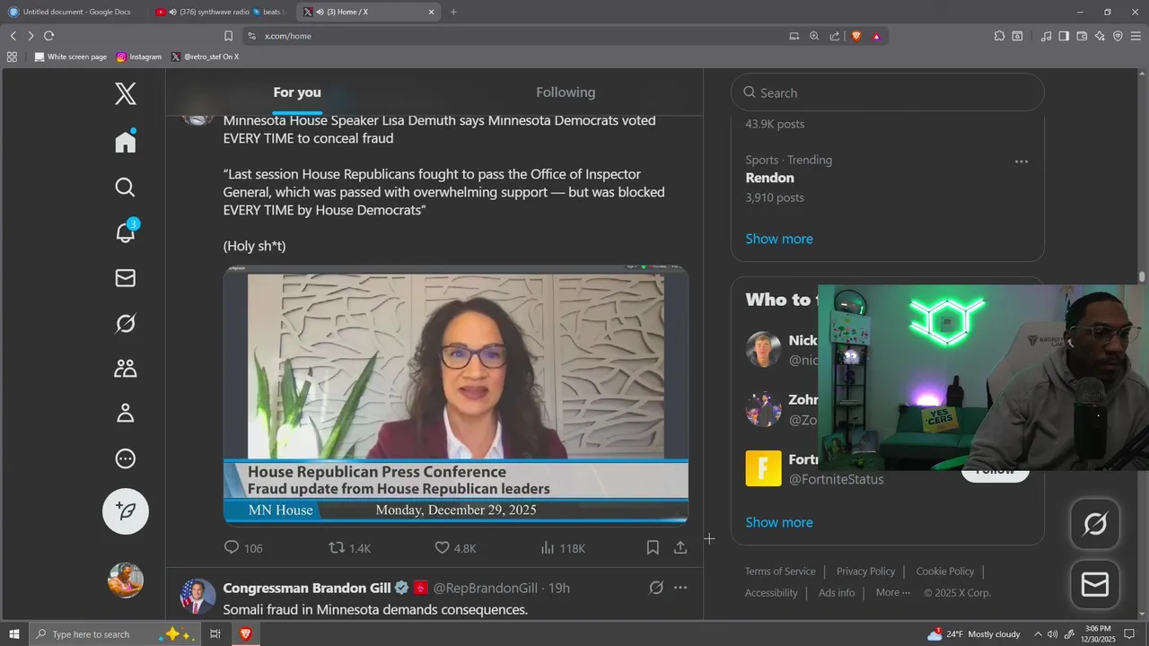The height and width of the screenshot is (646, 1149).
Task: Open @retro_stef On X bookmark
Action: click(x=205, y=57)
